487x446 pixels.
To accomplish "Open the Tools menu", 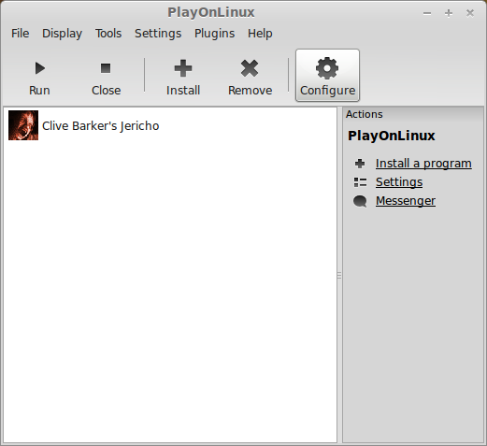I will (x=108, y=34).
